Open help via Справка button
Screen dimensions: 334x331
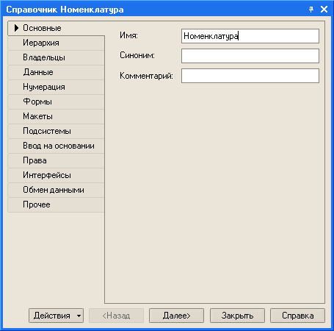pos(297,316)
